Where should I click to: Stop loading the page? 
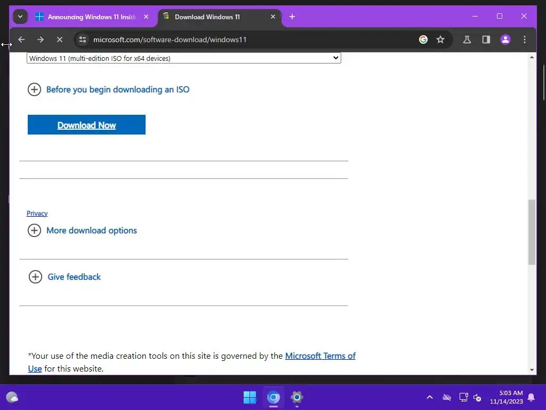coord(60,40)
